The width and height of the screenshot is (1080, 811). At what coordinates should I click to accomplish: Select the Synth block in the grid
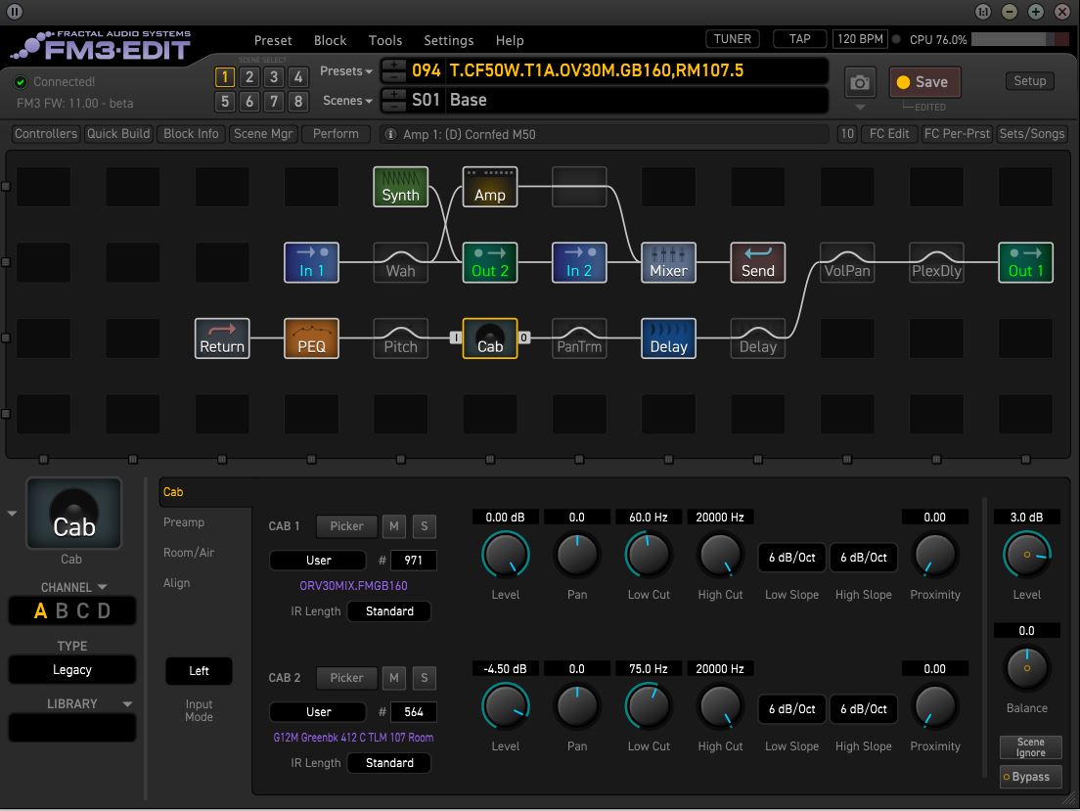pyautogui.click(x=400, y=187)
